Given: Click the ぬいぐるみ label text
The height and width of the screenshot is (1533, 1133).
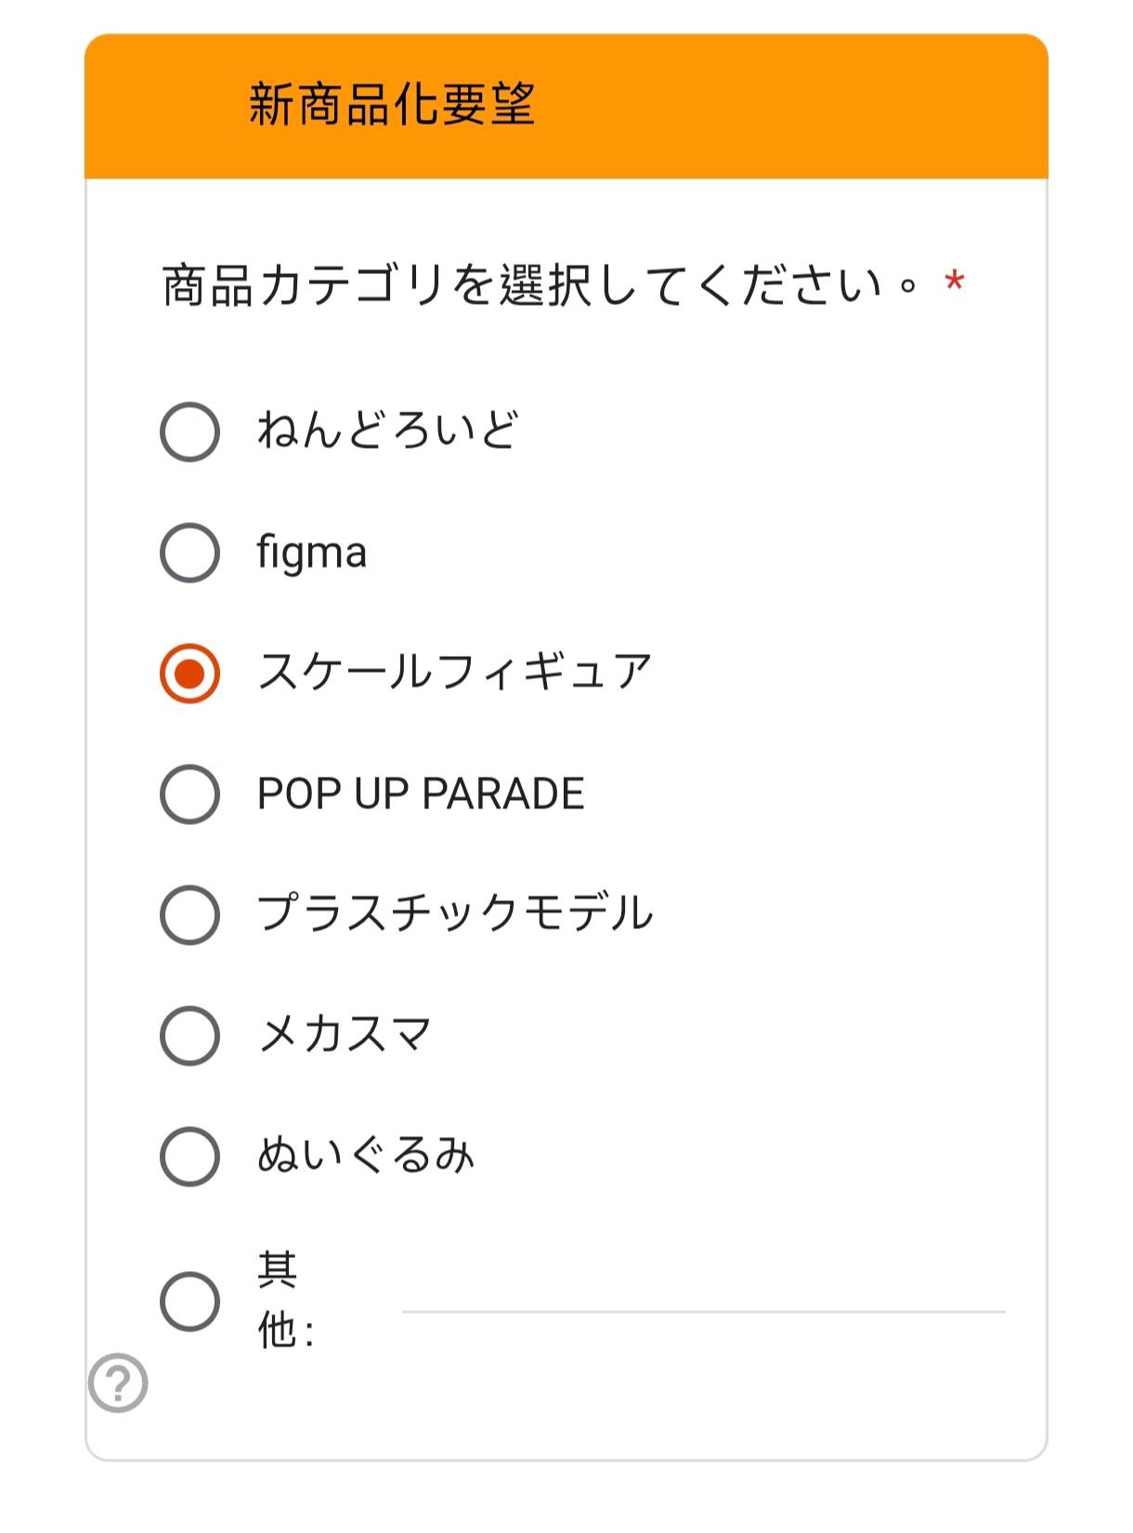Looking at the screenshot, I should [x=366, y=1155].
